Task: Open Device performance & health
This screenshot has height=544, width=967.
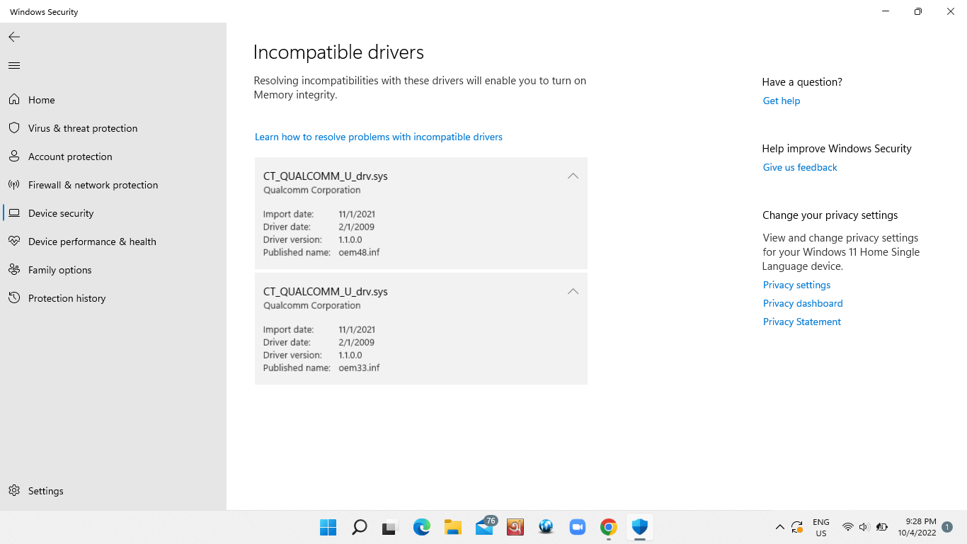Action: [92, 241]
